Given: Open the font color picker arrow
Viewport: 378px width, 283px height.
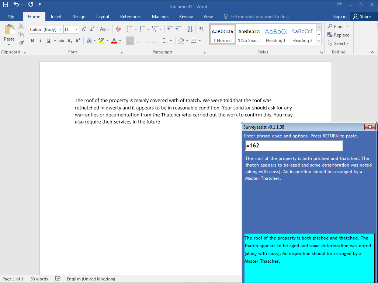Looking at the screenshot, I should coord(120,41).
